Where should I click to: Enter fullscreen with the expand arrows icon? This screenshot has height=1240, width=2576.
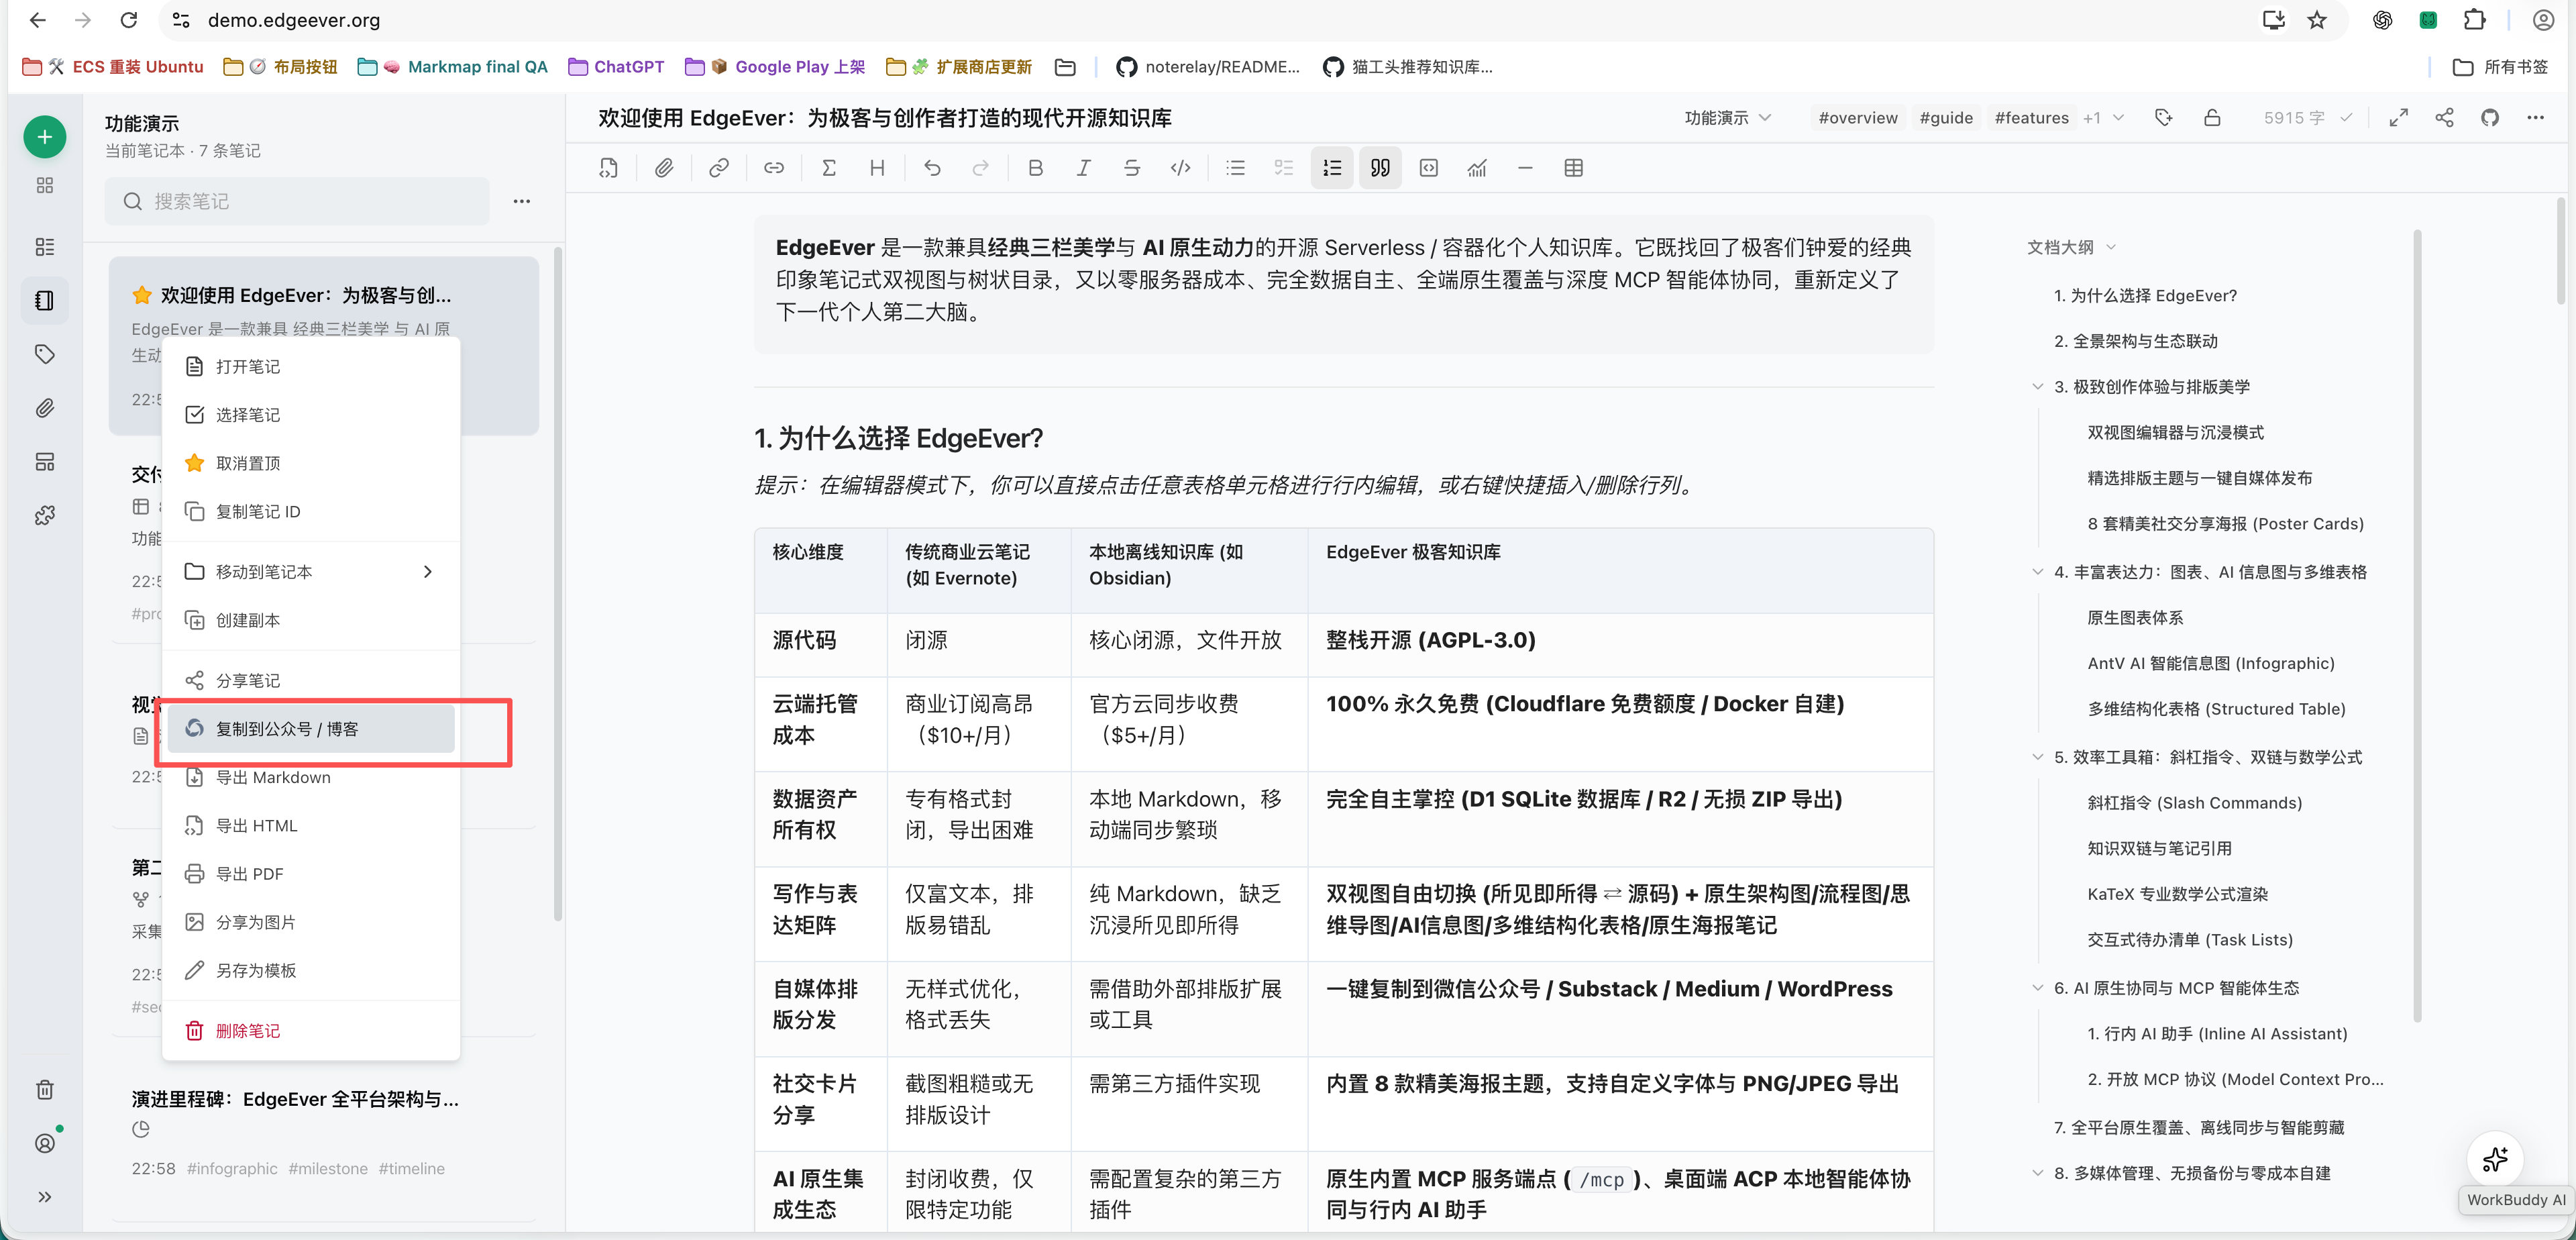(x=2398, y=118)
